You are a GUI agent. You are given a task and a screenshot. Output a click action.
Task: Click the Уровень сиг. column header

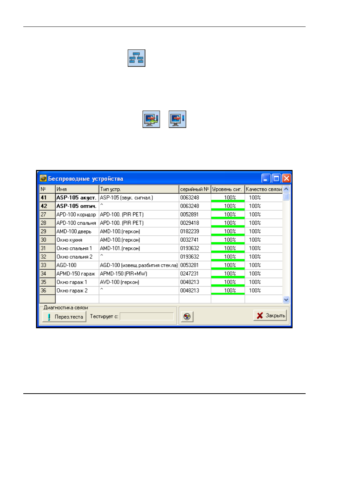point(228,189)
